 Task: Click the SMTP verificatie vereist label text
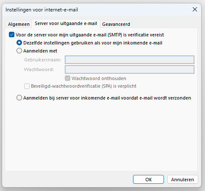pos(90,35)
